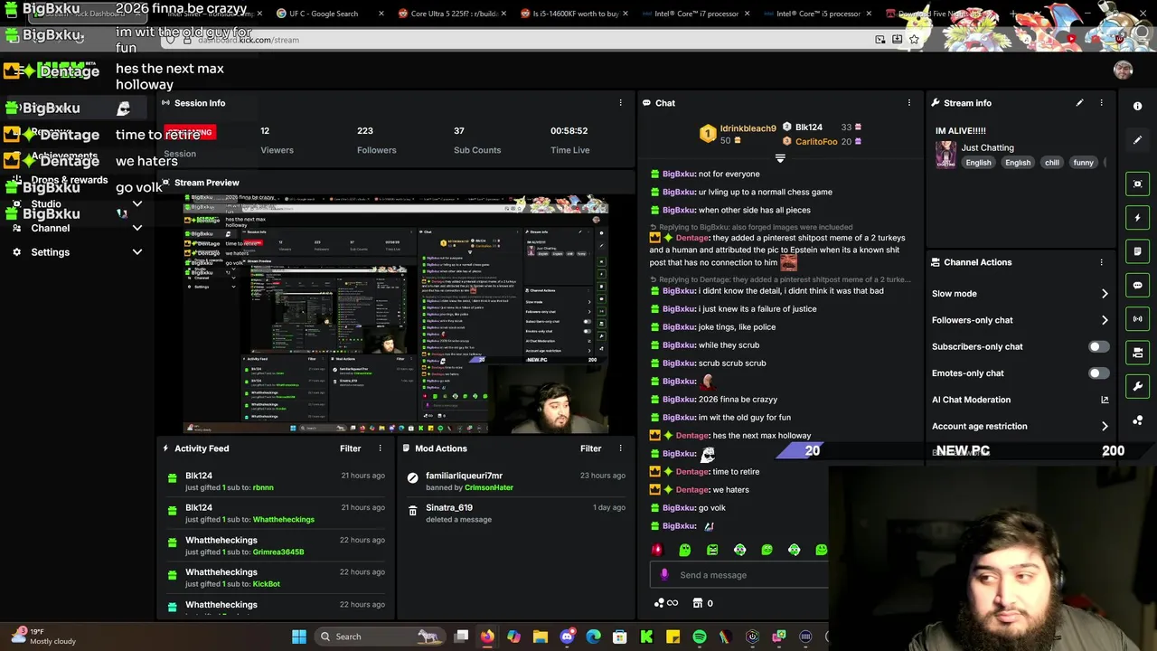Switch to the Core Ultra 5 225f tab
The image size is (1157, 651).
(454, 14)
